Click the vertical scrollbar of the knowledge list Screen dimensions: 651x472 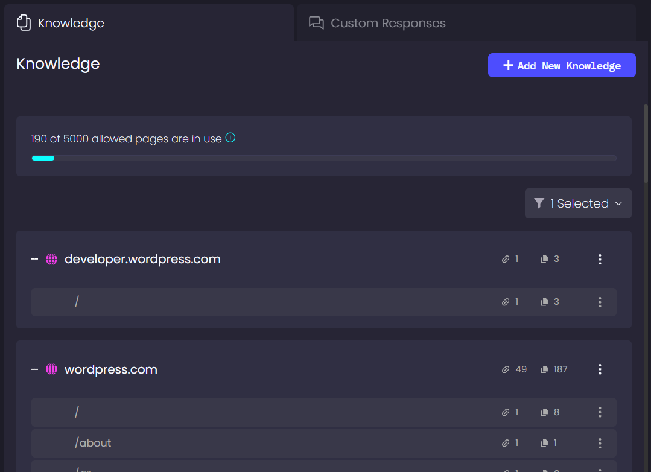click(646, 143)
